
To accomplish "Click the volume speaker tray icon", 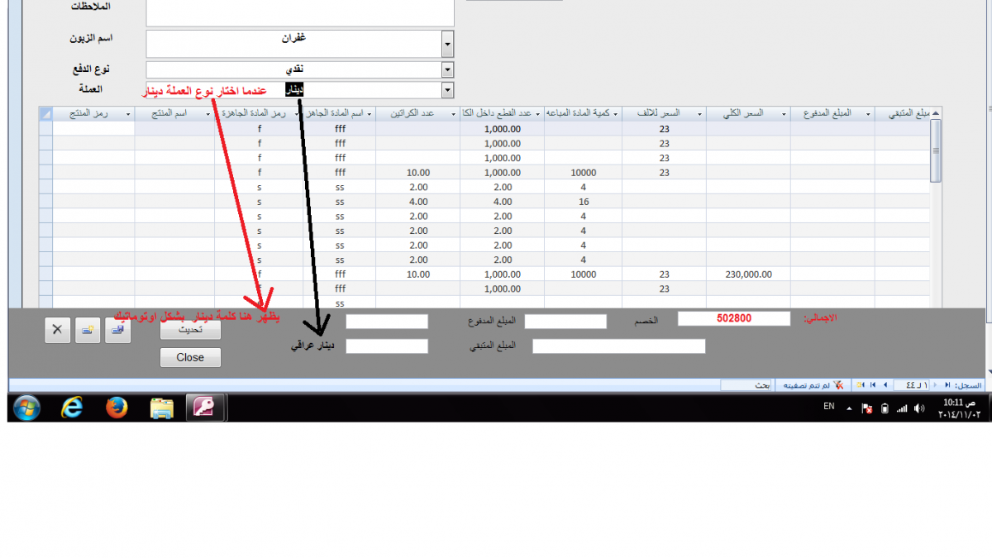I will pyautogui.click(x=919, y=408).
